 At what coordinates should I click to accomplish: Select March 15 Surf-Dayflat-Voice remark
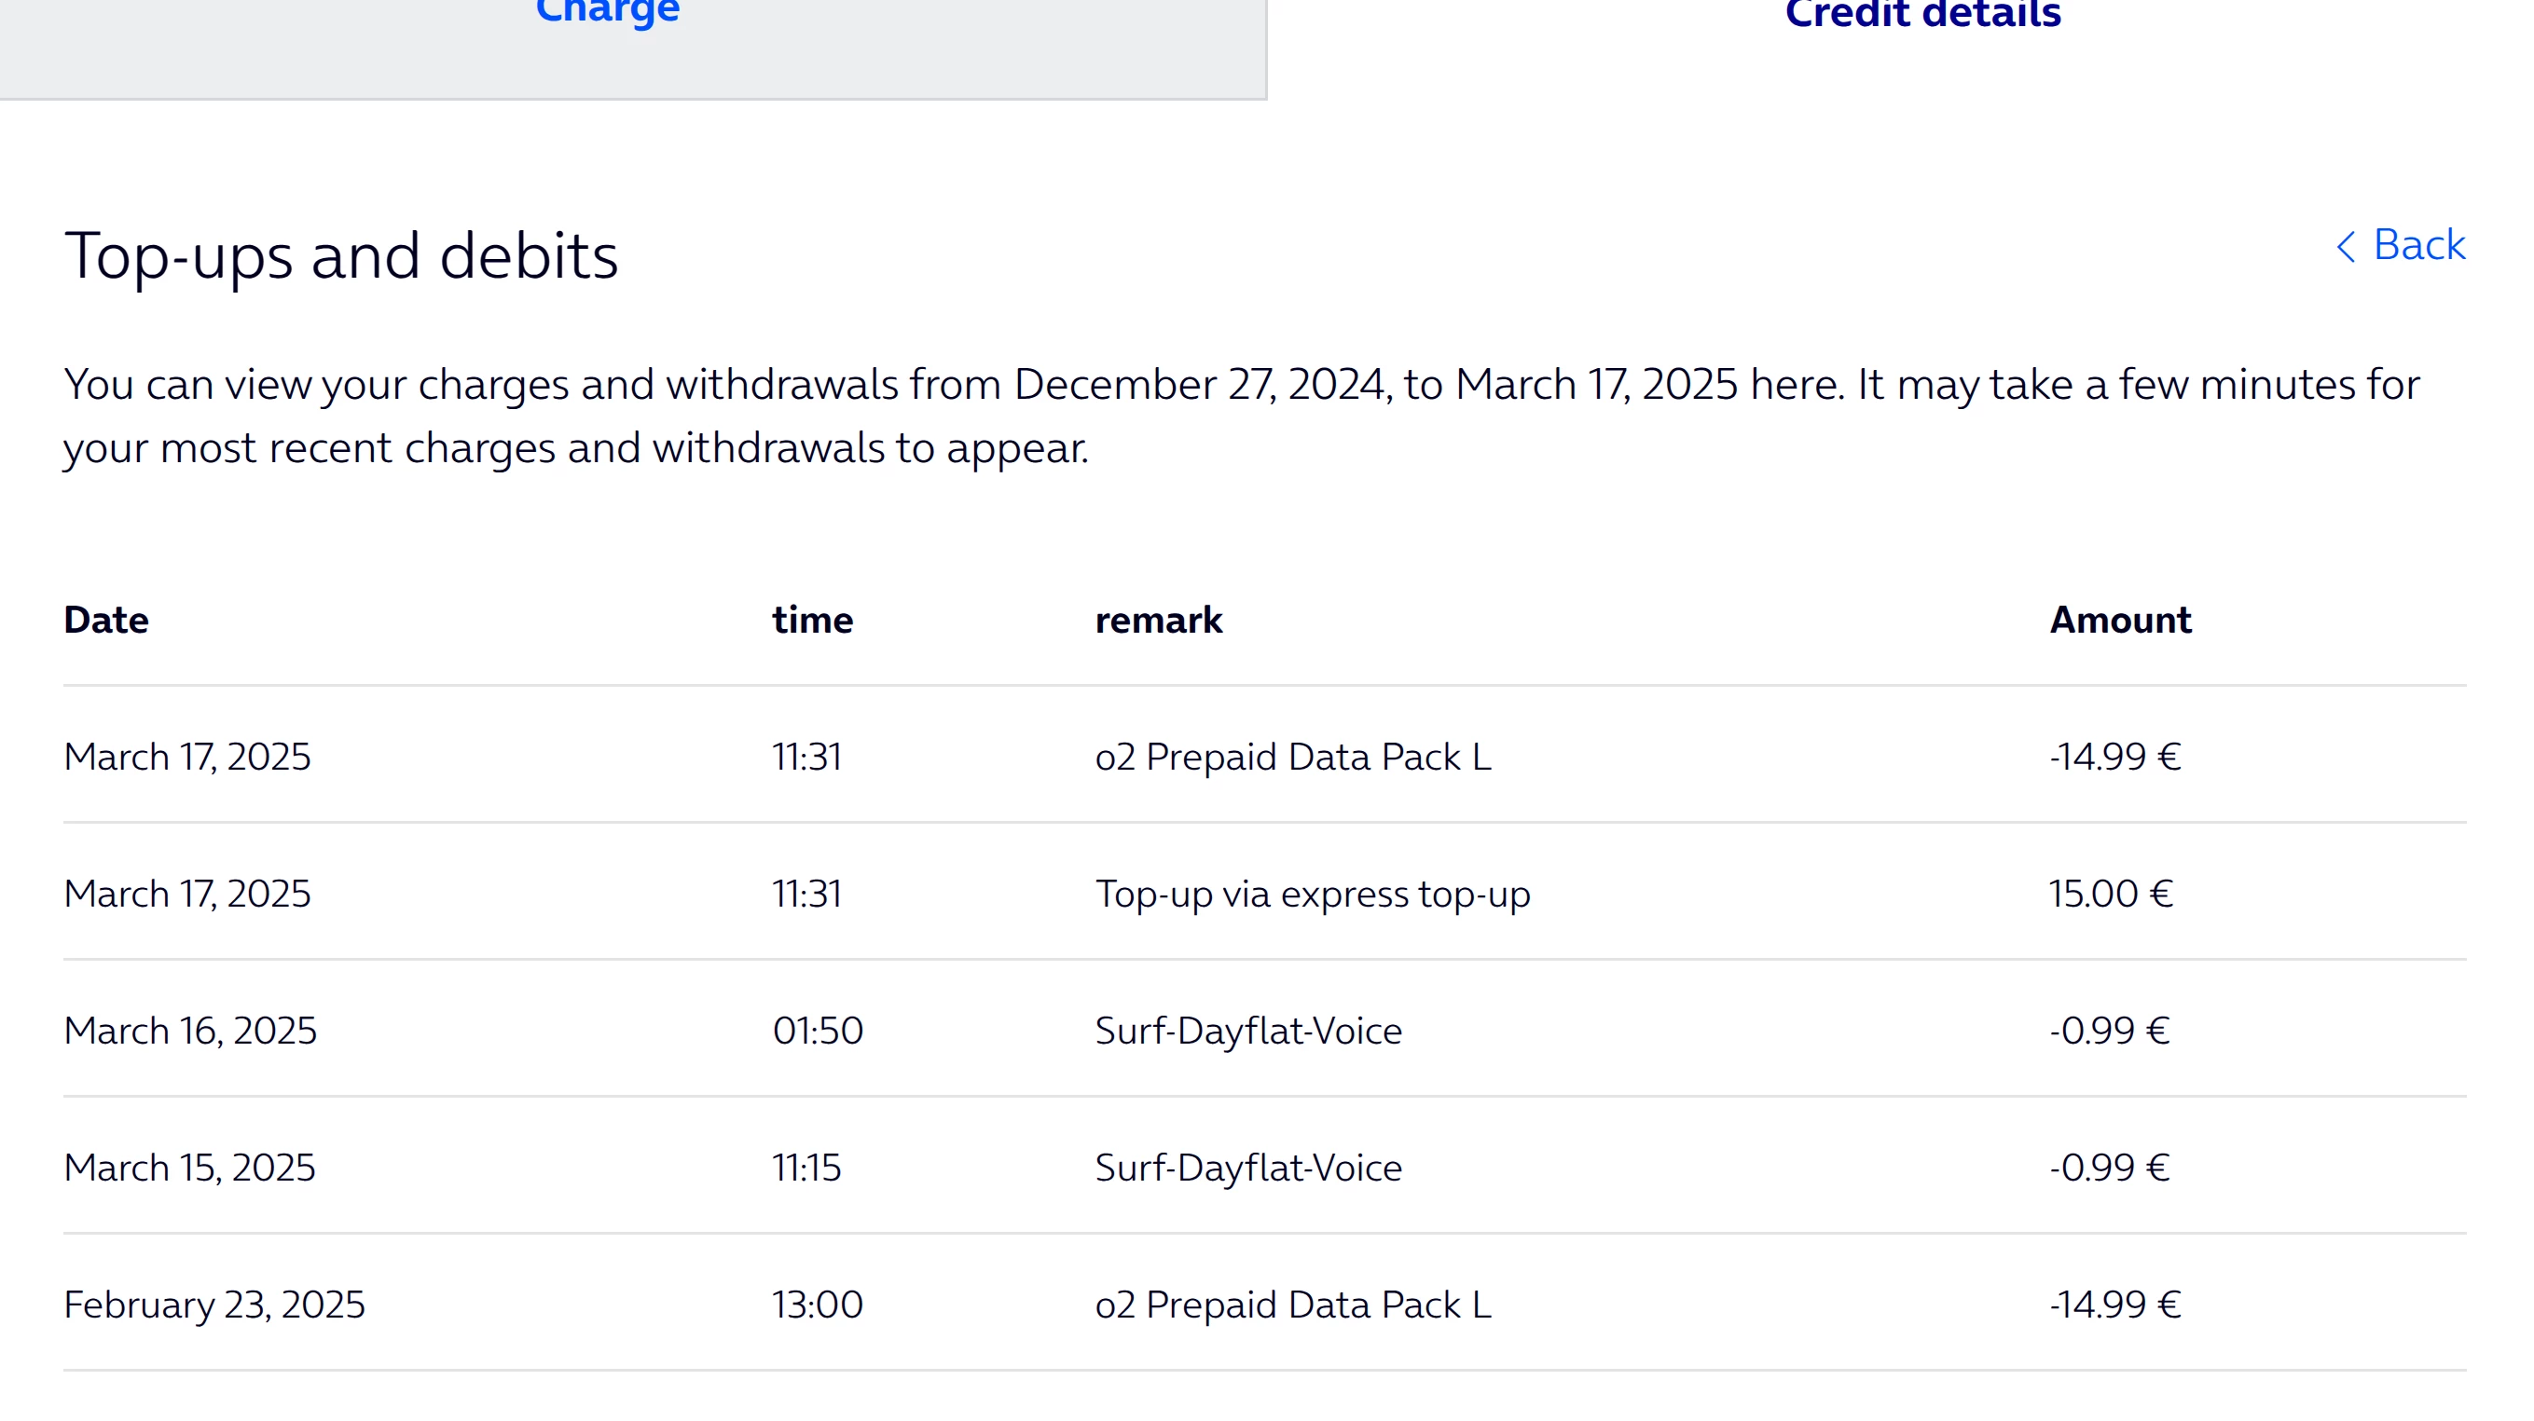(1248, 1168)
